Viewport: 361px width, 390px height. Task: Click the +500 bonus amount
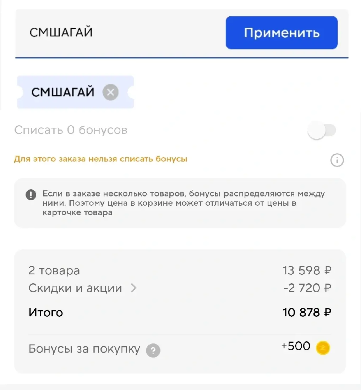point(296,346)
